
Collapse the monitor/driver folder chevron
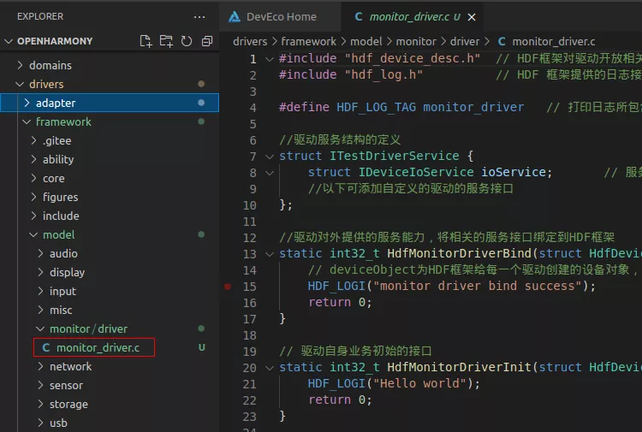pyautogui.click(x=40, y=328)
